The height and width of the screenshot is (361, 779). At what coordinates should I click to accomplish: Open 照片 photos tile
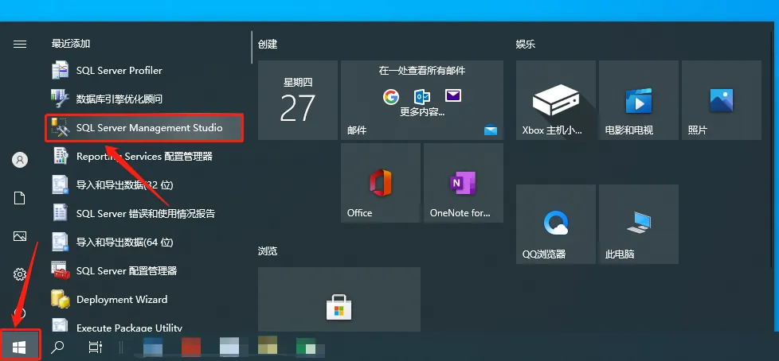(722, 100)
